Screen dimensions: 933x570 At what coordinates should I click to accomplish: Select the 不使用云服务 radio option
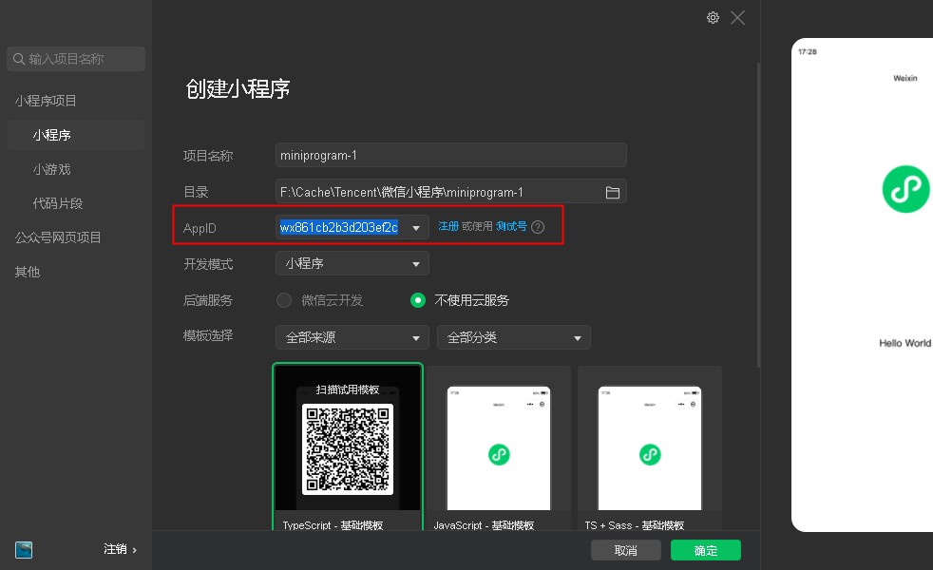418,300
